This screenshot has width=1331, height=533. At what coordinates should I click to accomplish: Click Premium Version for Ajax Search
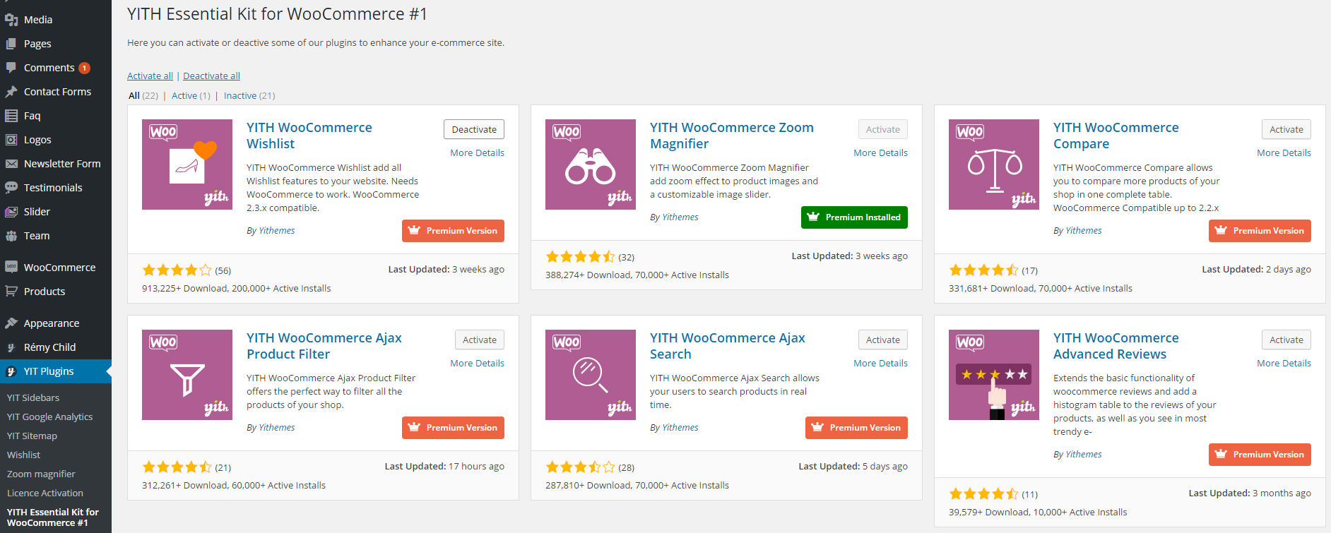click(x=856, y=428)
